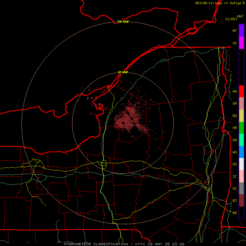Click the "DS" legend label
This screenshot has height=246, width=246.
pos(235,164)
